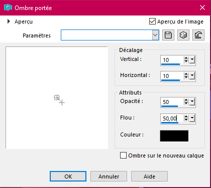
Task: Open the Paramètres presets dropdown
Action: point(155,35)
